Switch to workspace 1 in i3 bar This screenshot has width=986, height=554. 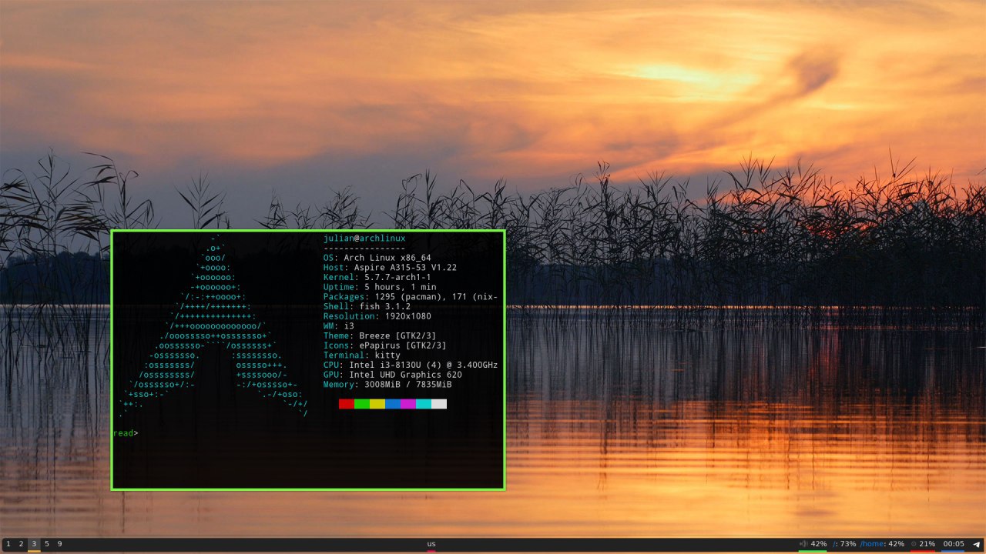(x=8, y=544)
